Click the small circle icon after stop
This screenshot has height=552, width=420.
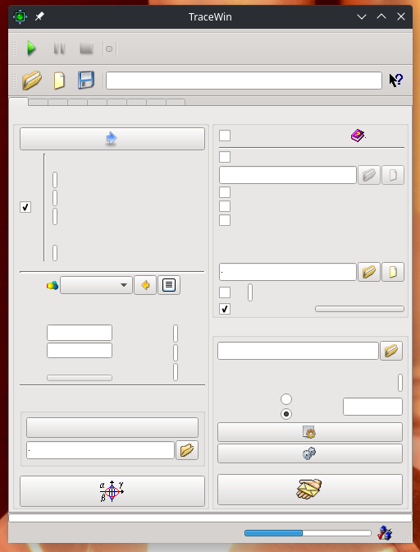[109, 49]
